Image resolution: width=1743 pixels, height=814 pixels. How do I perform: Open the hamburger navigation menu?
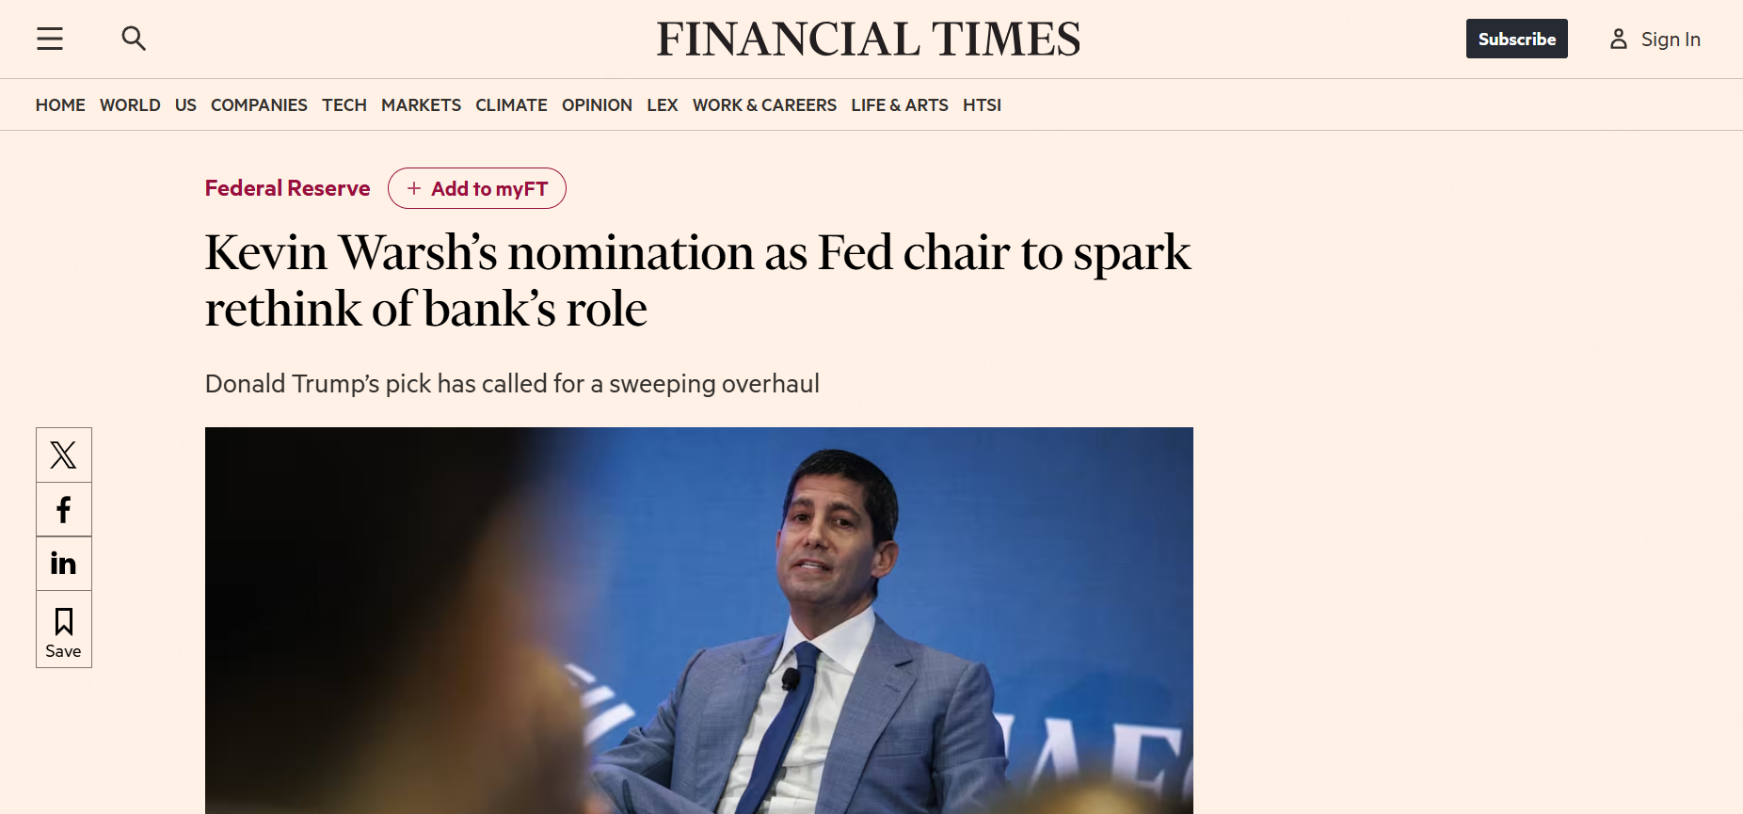coord(49,39)
